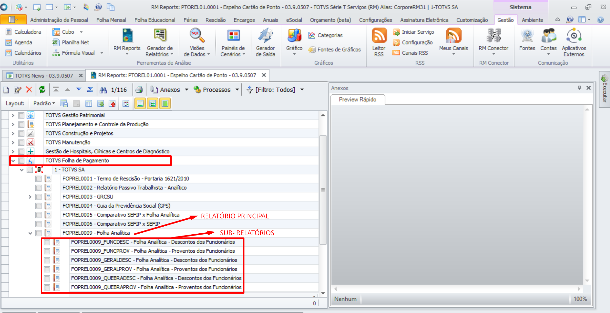Open the Anexos dropdown arrow

coord(187,90)
